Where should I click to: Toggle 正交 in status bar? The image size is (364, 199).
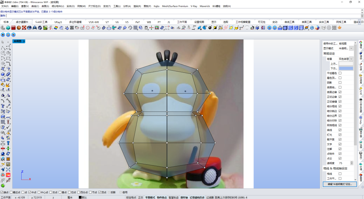click(x=141, y=197)
